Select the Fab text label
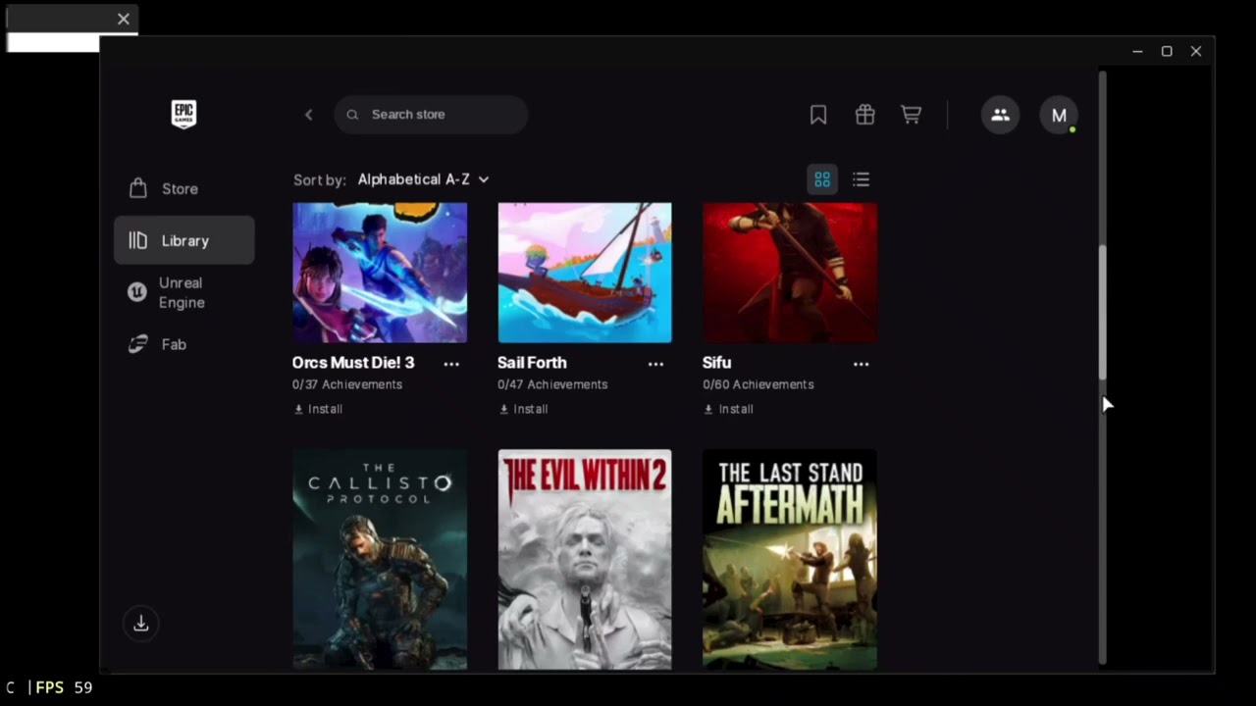The height and width of the screenshot is (706, 1256). (x=174, y=344)
